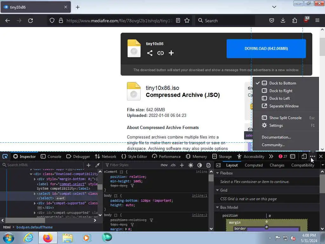The image size is (325, 244).
Task: Open the Accessibility panel
Action: pos(251,156)
